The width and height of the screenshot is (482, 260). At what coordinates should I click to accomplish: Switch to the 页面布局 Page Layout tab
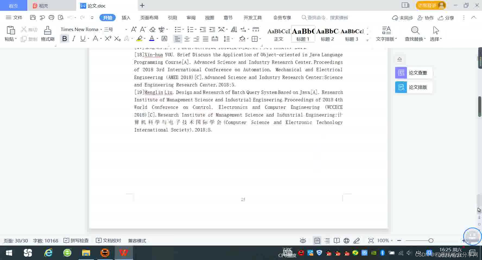[149, 18]
